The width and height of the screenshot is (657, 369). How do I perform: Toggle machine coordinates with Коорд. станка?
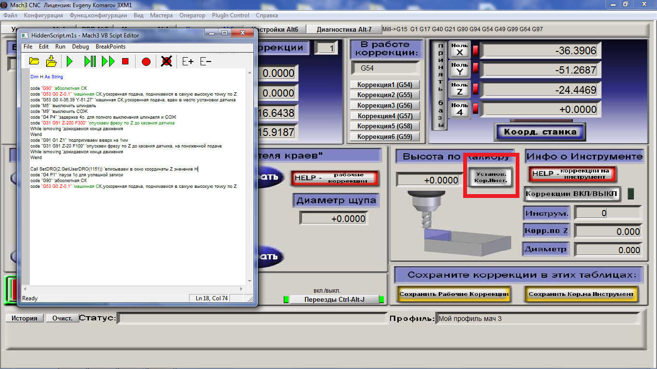(540, 132)
